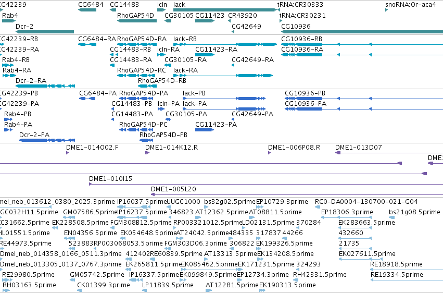443x293 pixels.
Task: Open transcript CG6484-RA
Action: (87, 44)
